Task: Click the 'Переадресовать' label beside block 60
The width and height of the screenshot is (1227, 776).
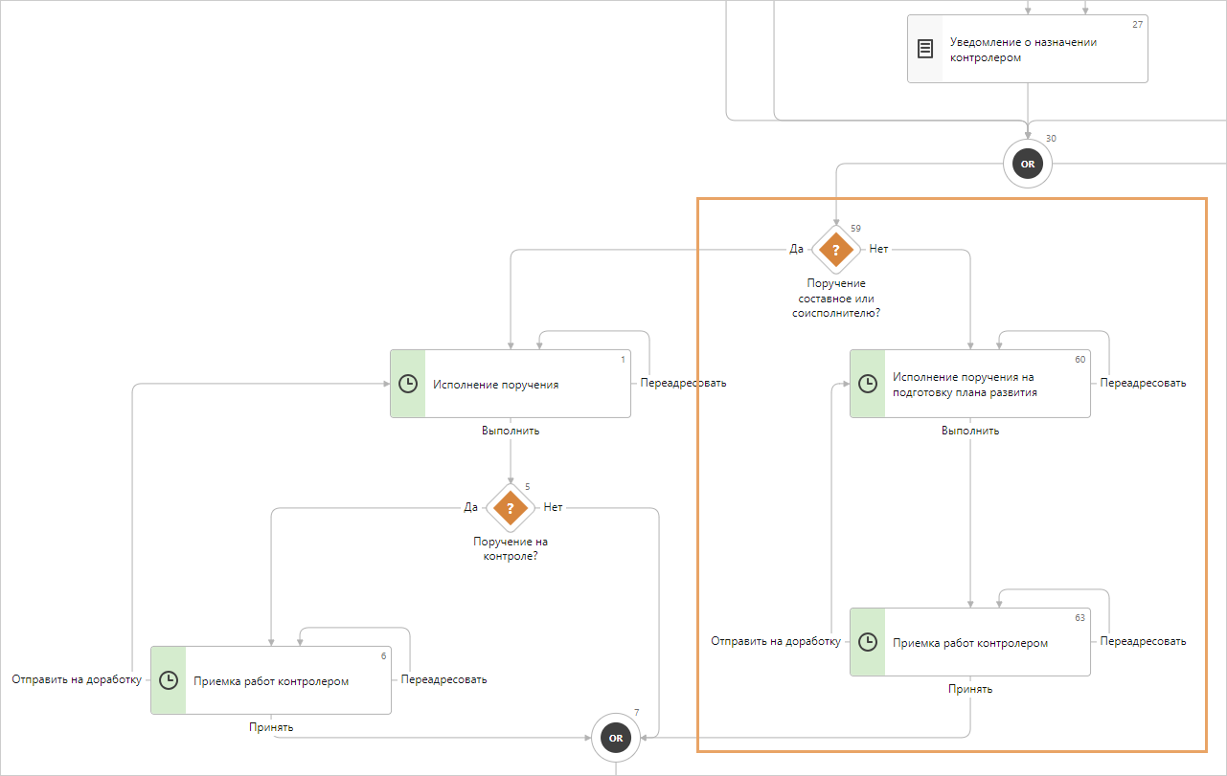Action: (1143, 384)
